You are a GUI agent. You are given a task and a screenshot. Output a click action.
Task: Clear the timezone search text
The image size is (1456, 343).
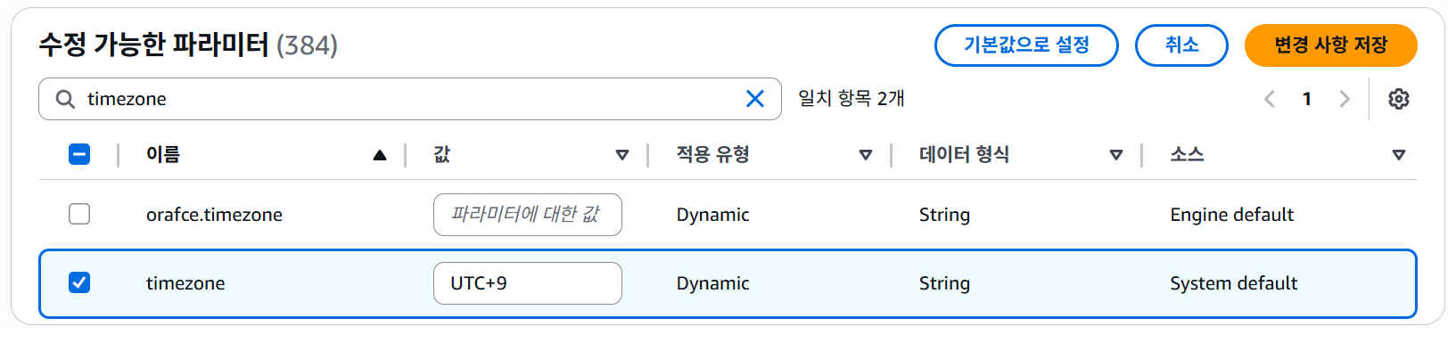click(x=754, y=99)
